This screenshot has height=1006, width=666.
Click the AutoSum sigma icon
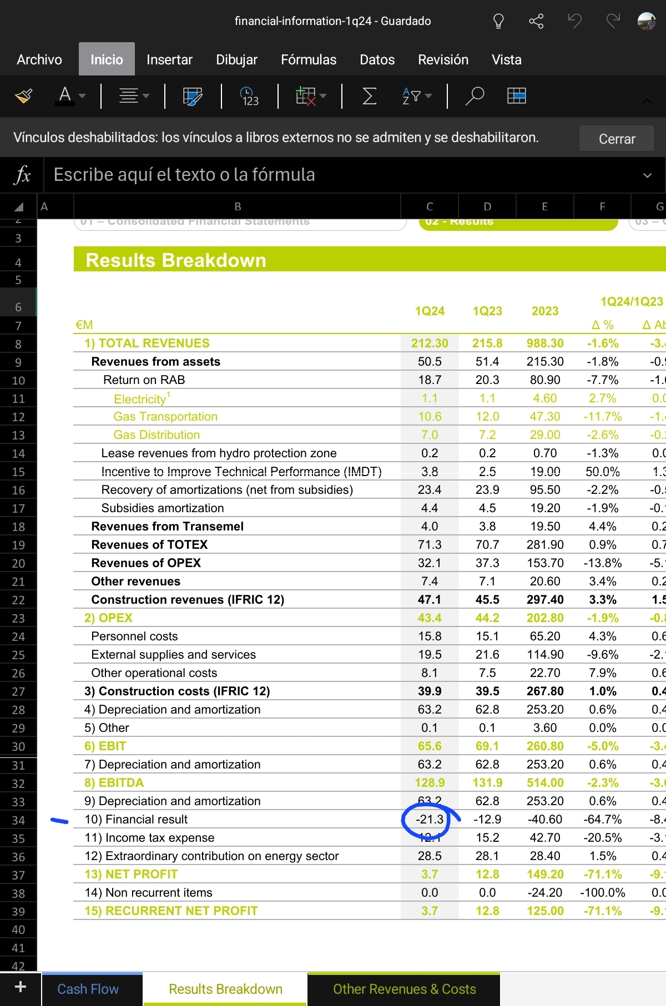click(369, 96)
